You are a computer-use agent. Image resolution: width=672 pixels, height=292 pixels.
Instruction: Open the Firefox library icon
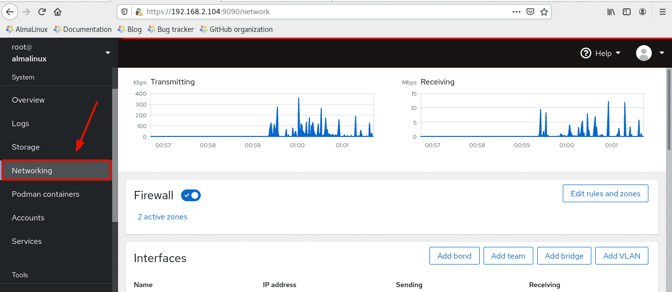point(611,12)
